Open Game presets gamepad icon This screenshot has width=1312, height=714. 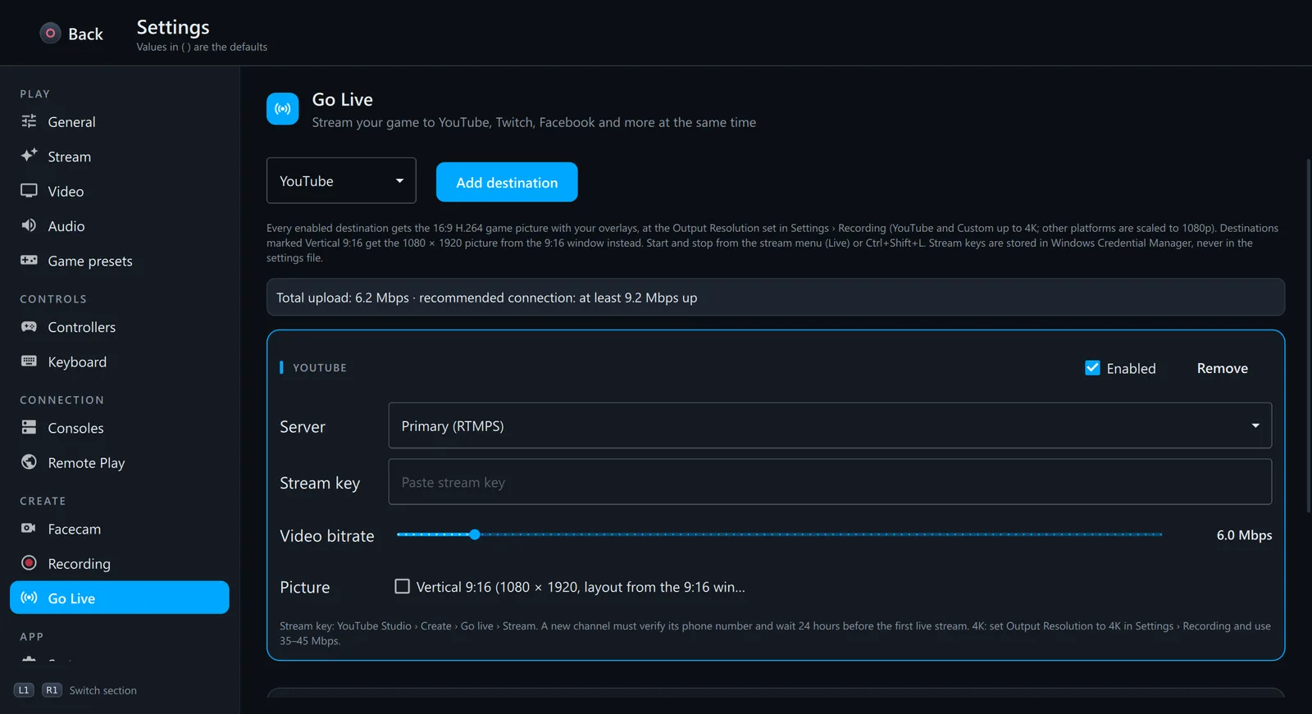click(x=29, y=261)
